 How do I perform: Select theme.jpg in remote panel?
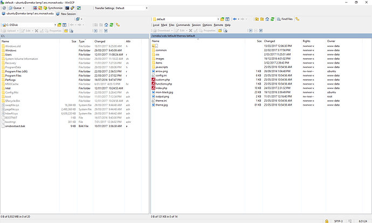162,104
